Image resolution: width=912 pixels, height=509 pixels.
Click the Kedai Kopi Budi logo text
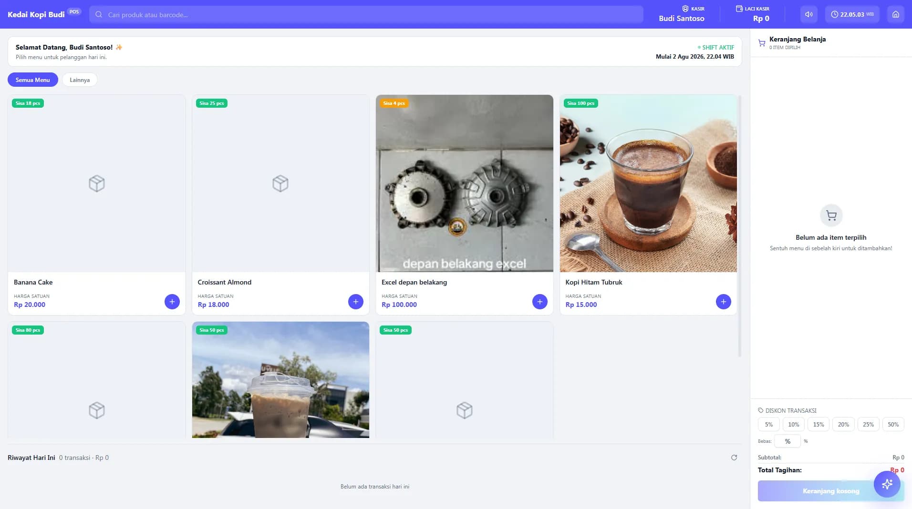36,14
